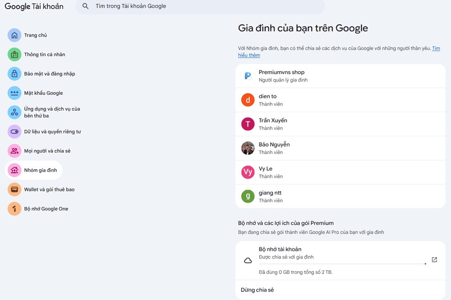The image size is (451, 300).
Task: Click the Dừng chia sẻ button
Action: pos(257,290)
